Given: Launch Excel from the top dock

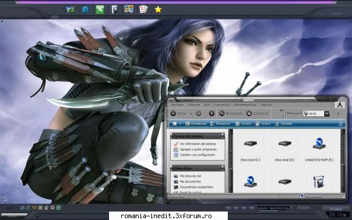Looking at the screenshot, I should pos(100,10).
